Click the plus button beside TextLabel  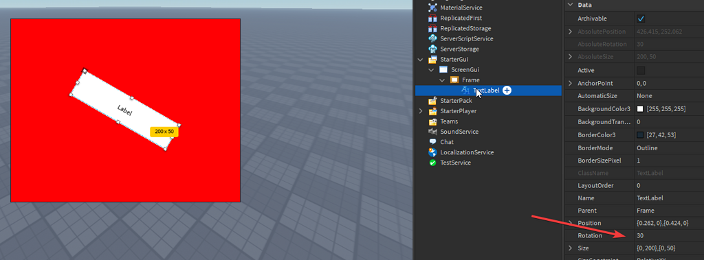[x=507, y=91]
